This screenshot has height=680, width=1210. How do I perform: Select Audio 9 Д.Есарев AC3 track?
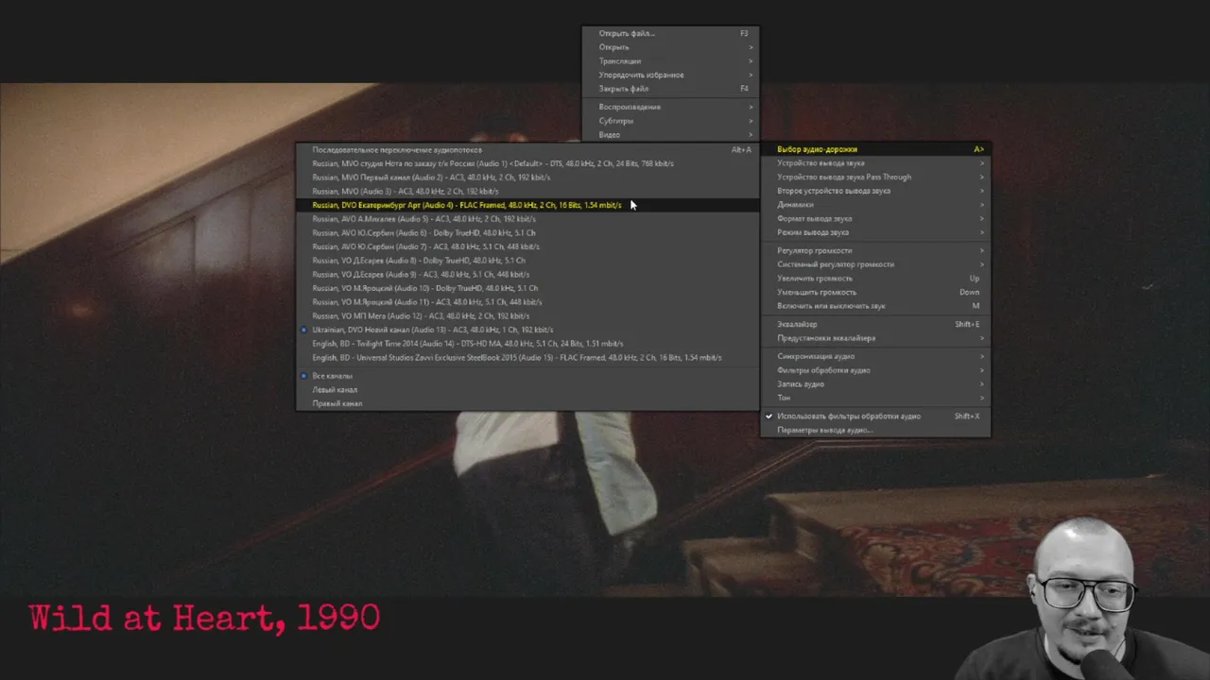coord(527,274)
